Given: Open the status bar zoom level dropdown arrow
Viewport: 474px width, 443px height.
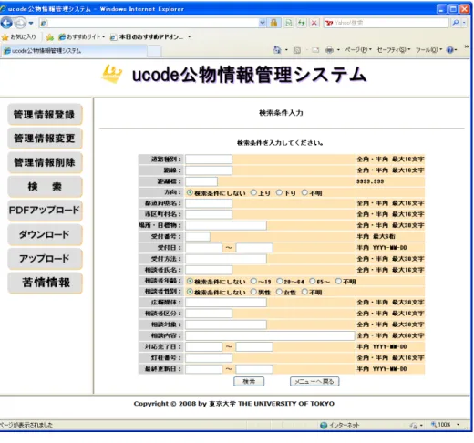Looking at the screenshot, I should click(x=459, y=425).
